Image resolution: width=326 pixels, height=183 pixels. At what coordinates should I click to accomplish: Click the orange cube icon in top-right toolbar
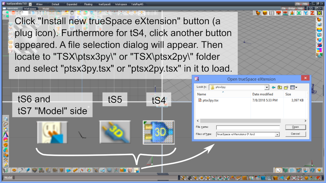point(265,13)
